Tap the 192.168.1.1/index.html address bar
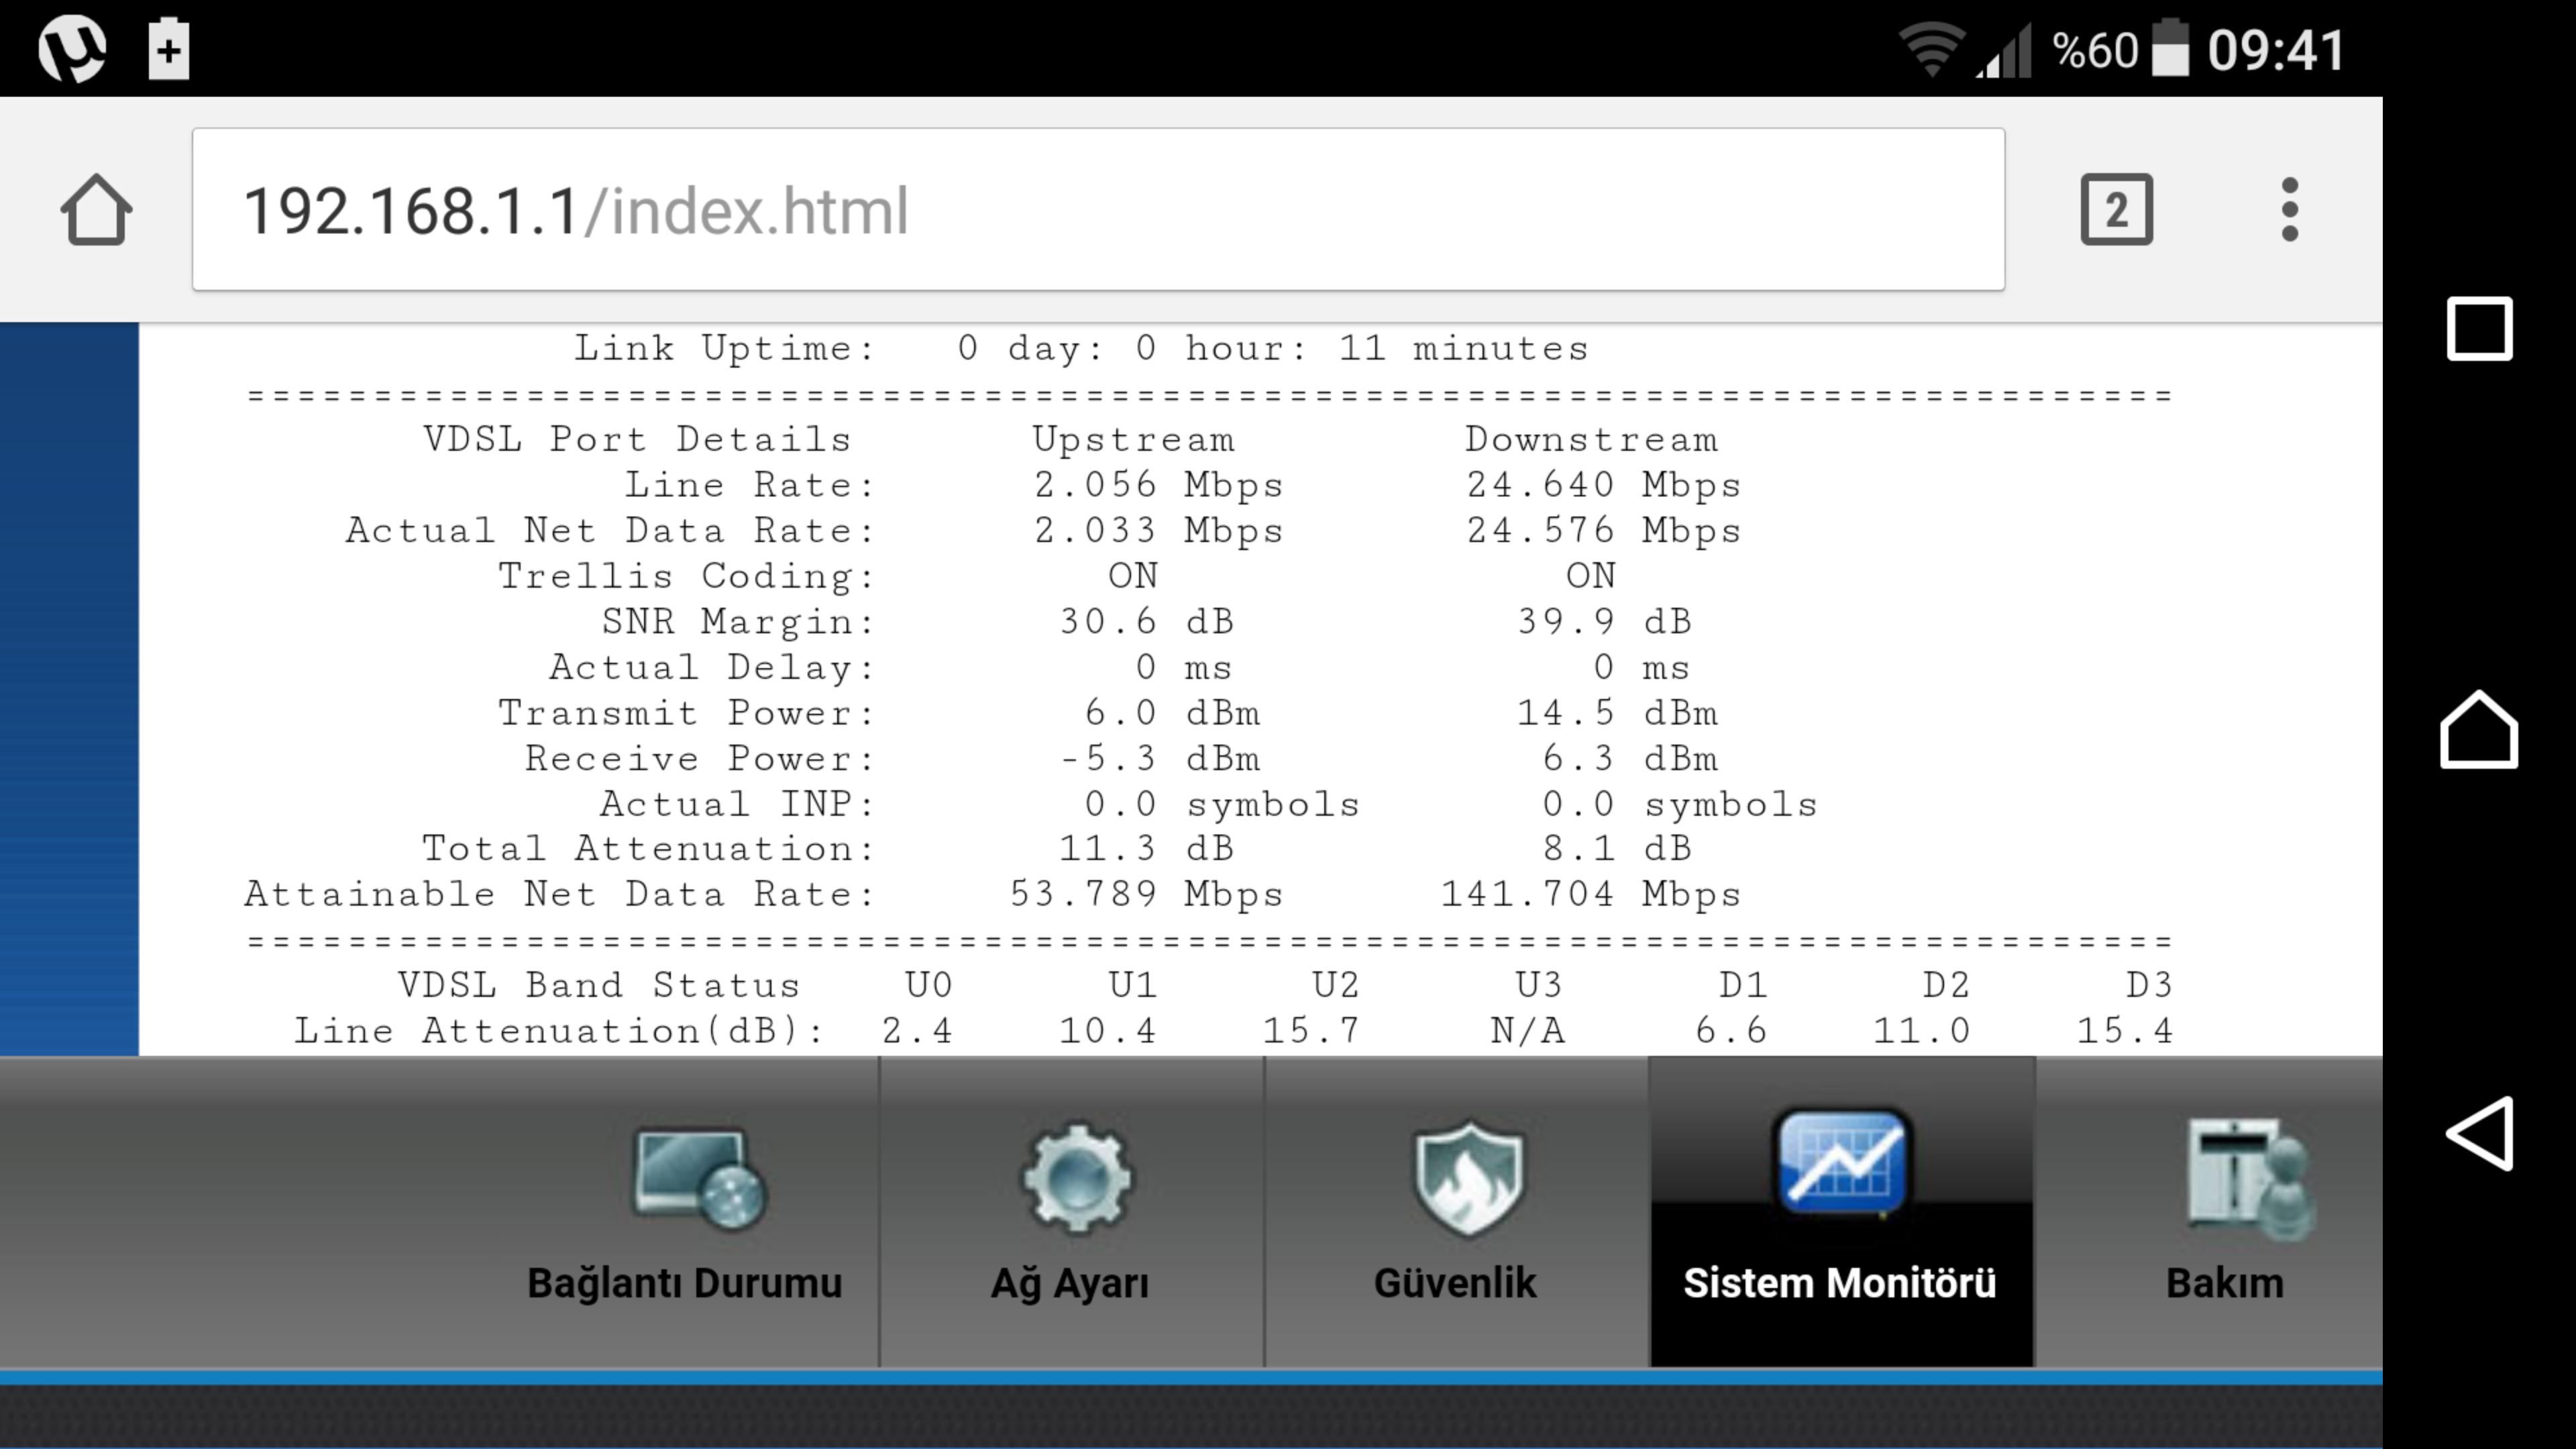 pyautogui.click(x=1098, y=209)
